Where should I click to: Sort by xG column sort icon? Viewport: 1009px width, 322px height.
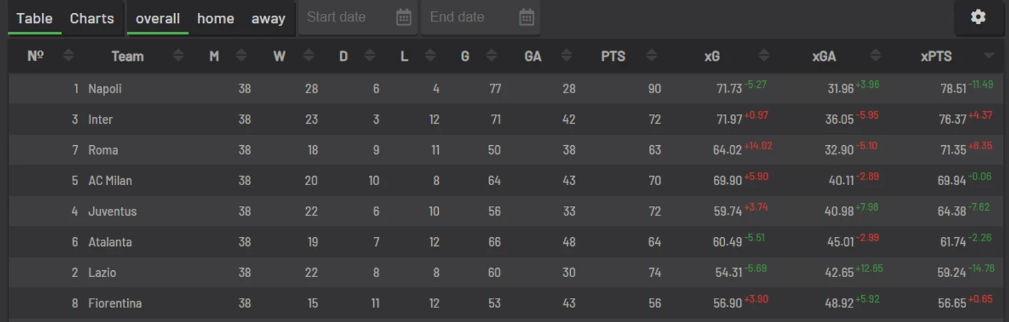click(764, 56)
